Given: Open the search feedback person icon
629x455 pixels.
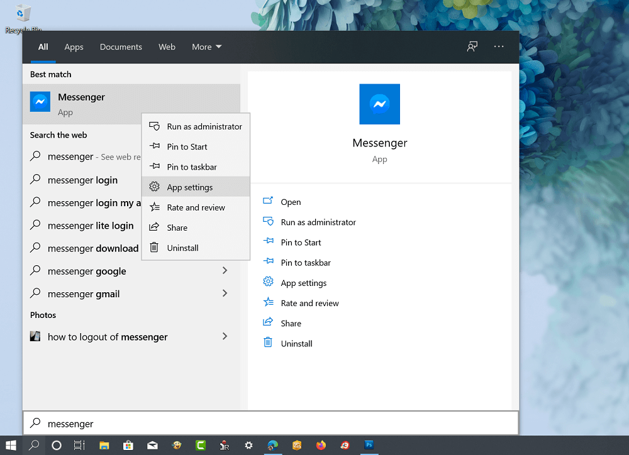Looking at the screenshot, I should click(x=472, y=47).
